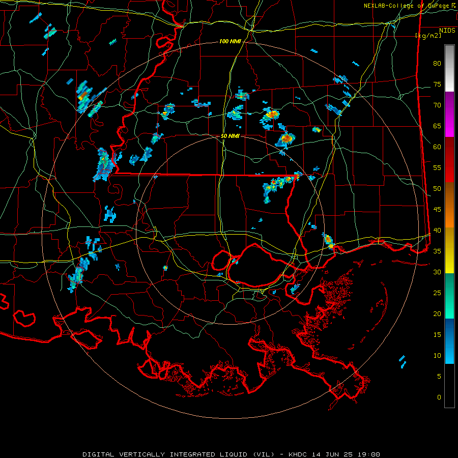458x458 pixels.
Task: Click the 45 value on the VIL scale
Action: (437, 210)
